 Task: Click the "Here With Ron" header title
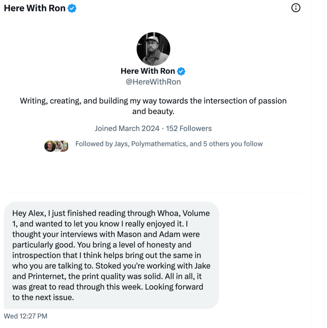(x=35, y=8)
